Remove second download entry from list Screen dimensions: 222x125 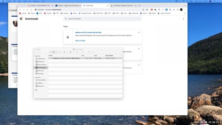(x=139, y=49)
